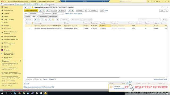
Task: Click the back arrow navigation button
Action: tap(26, 7)
